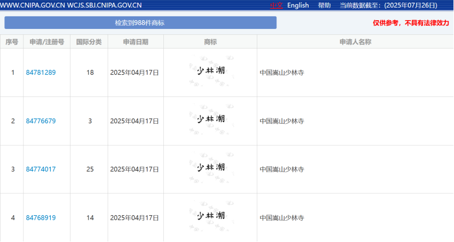This screenshot has height=242, width=454.
Task: Select class 3 cell in second row
Action: [90, 121]
